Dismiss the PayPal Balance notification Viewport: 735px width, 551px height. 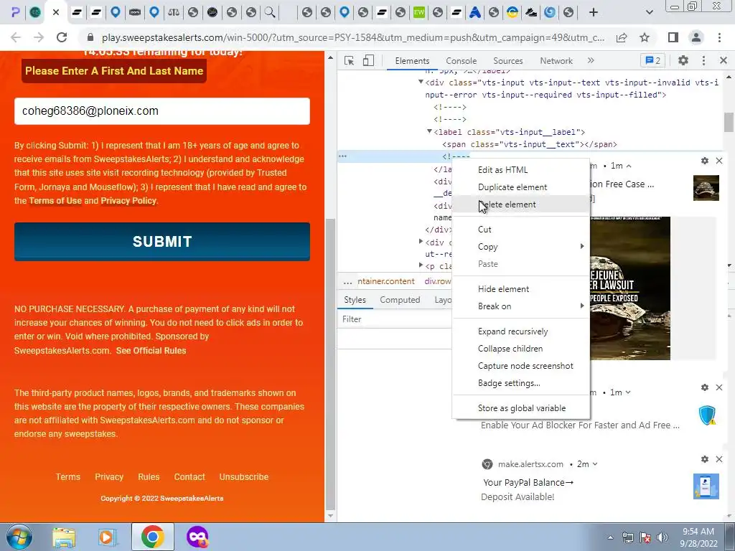pos(719,459)
